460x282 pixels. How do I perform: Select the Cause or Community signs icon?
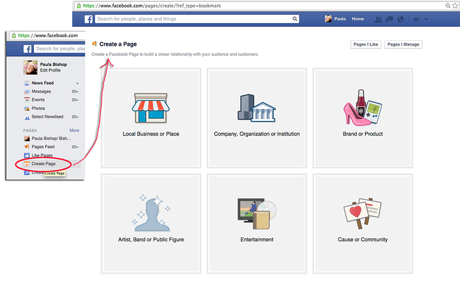point(362,213)
